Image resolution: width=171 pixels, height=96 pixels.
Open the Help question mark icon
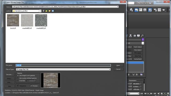(150, 3)
